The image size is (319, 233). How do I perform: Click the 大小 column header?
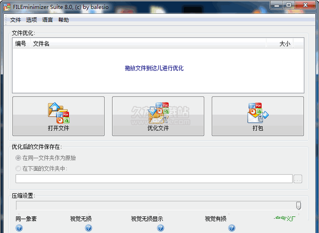280,43
